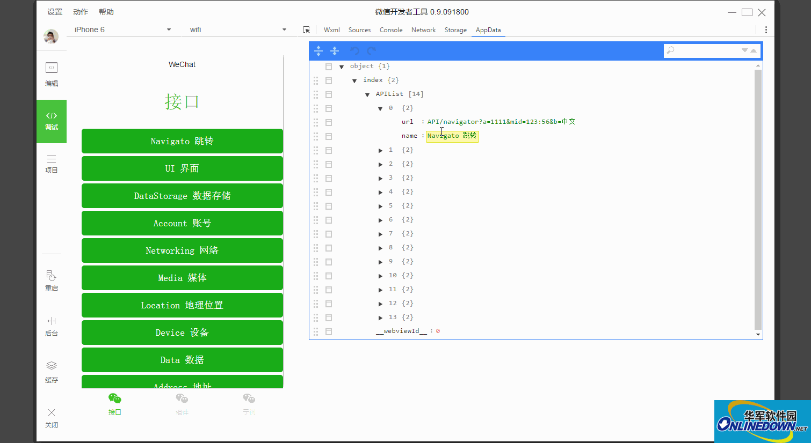
Task: Tap the Networking 网络 green button
Action: (182, 250)
